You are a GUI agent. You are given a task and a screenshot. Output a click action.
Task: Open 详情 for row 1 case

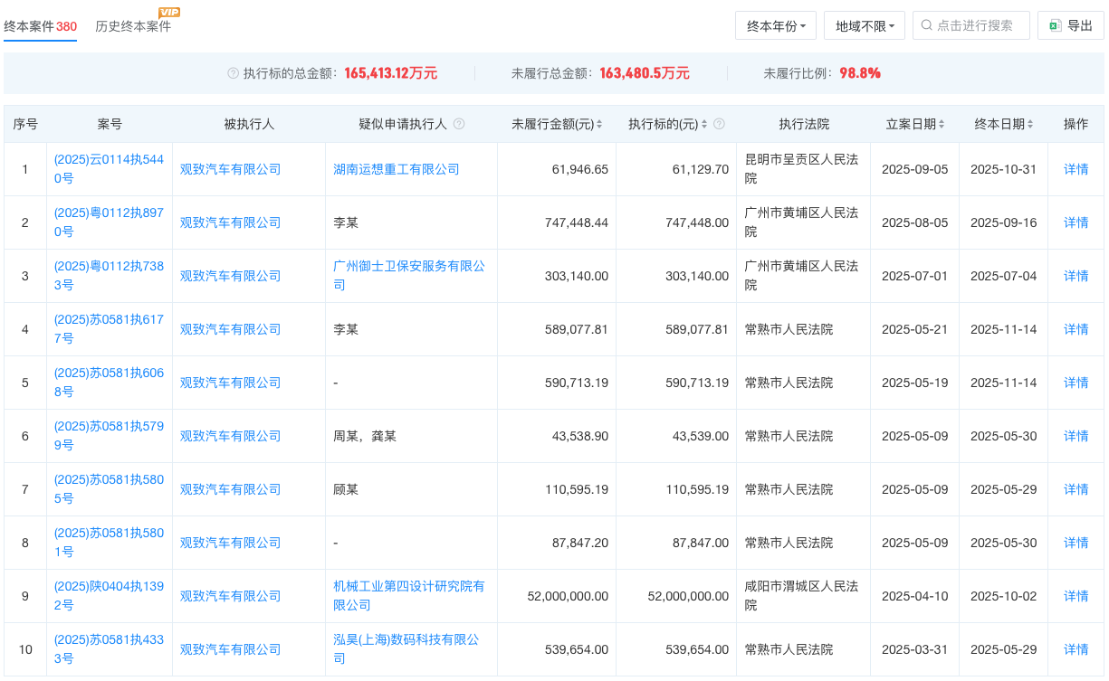(1076, 169)
